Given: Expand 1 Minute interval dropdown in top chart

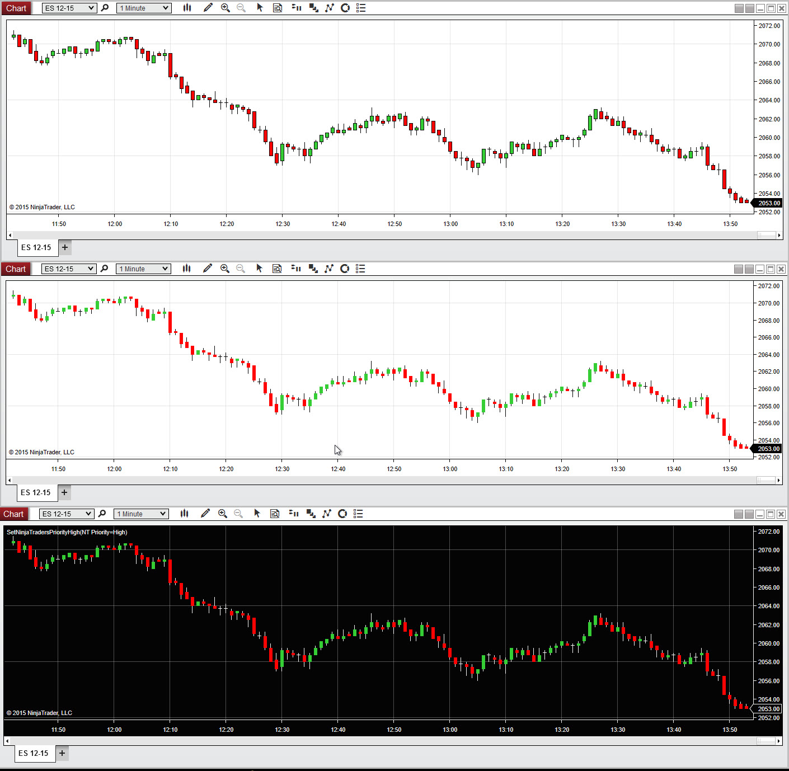Looking at the screenshot, I should 144,8.
